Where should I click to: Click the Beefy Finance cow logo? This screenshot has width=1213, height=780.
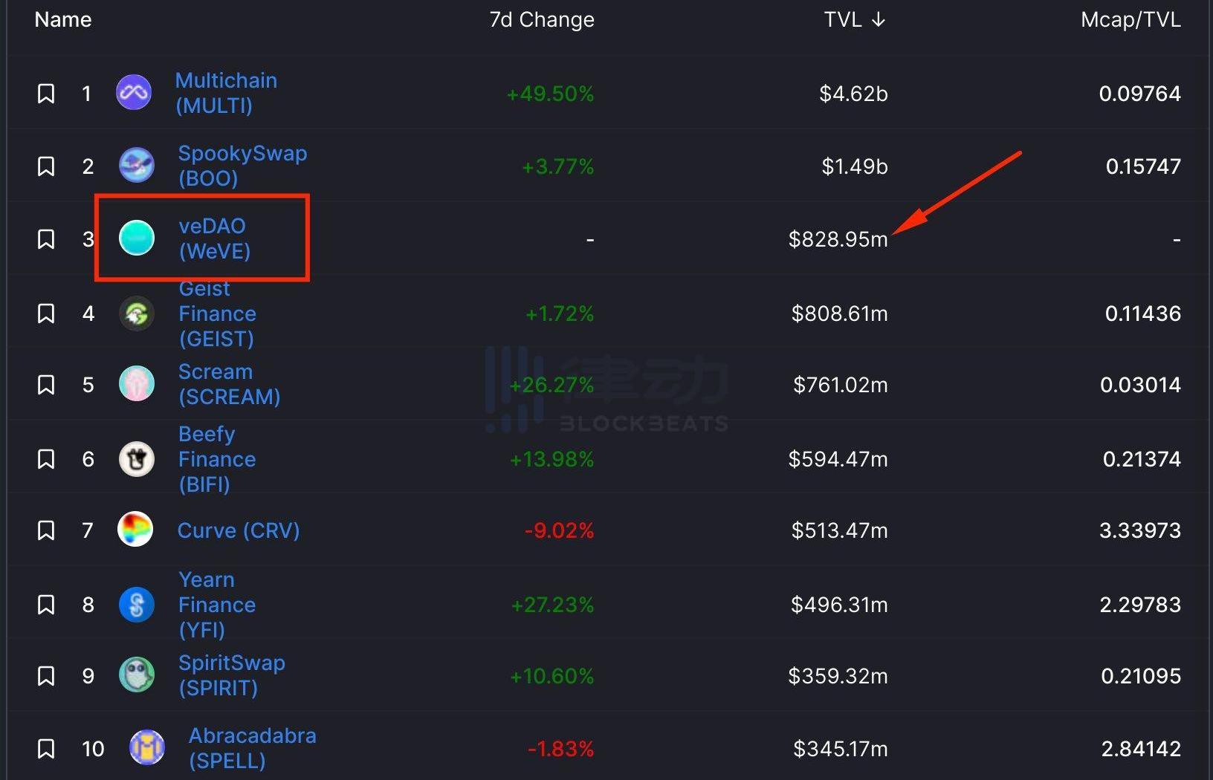point(137,459)
